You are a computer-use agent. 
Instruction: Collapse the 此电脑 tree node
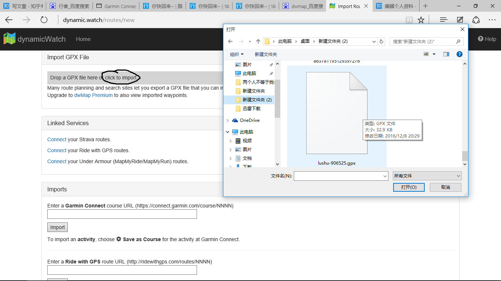pyautogui.click(x=228, y=132)
